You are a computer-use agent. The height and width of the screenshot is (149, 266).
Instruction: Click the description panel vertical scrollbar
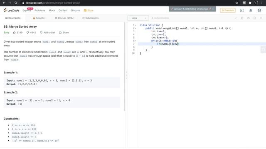[x=125, y=66]
